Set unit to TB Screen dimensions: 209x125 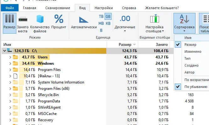pyautogui.click(x=101, y=16)
